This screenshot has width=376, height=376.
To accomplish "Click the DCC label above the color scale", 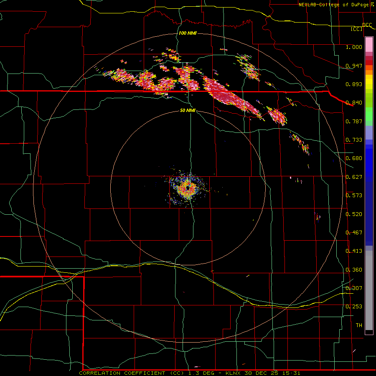I will click(x=367, y=25).
